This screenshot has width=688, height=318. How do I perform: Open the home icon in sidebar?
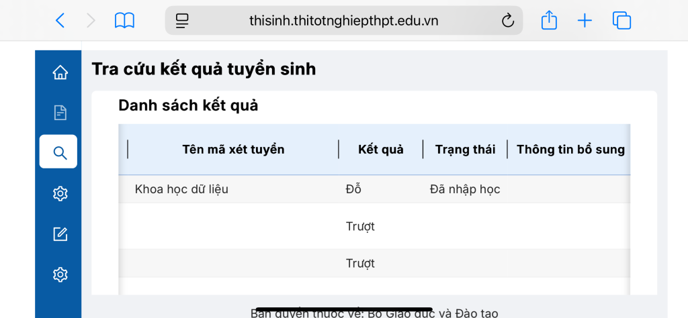pos(60,72)
